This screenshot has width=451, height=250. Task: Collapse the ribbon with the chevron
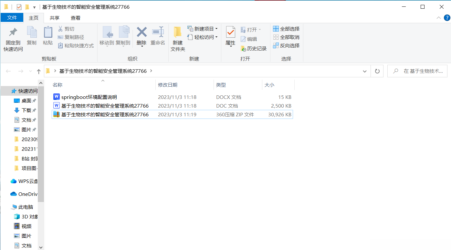438,18
